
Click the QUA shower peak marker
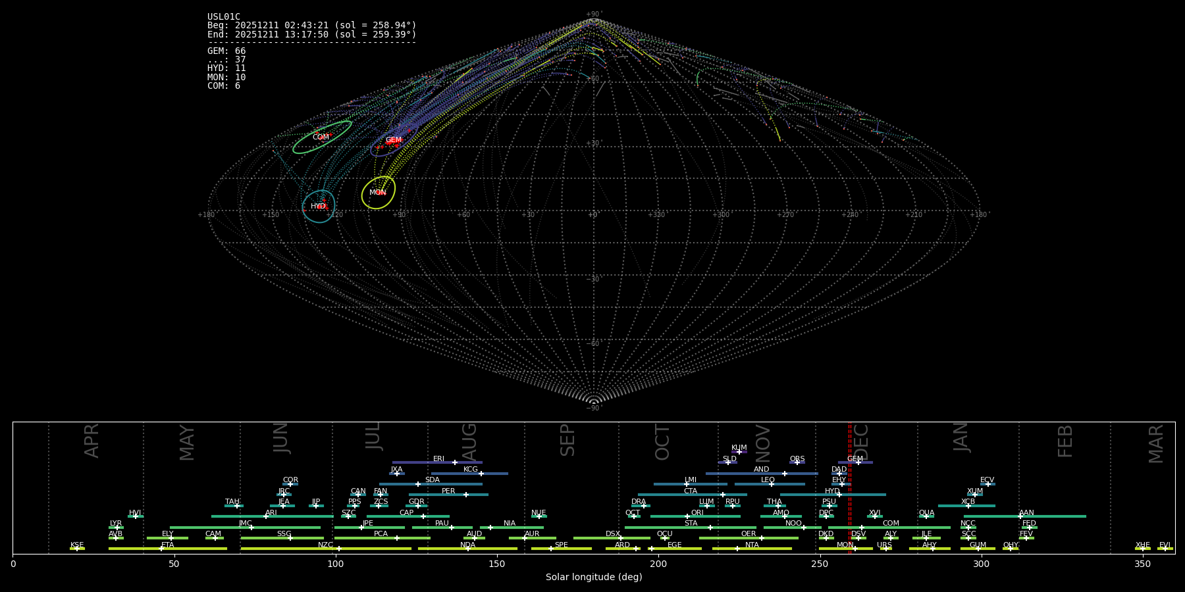[x=926, y=516]
